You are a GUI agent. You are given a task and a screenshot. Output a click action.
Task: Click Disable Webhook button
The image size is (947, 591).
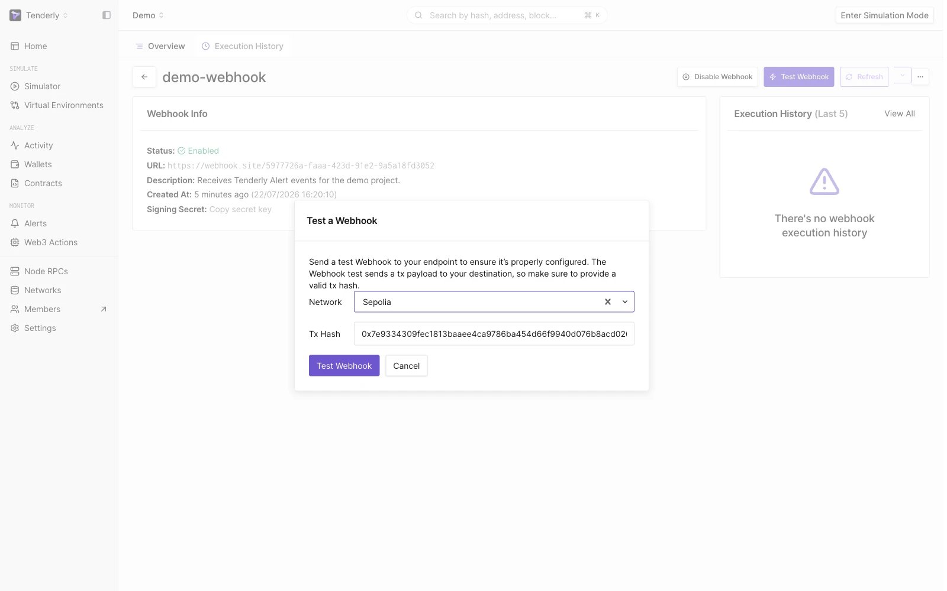click(717, 77)
